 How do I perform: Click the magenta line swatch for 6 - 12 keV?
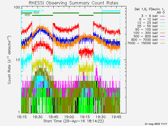[162, 19]
